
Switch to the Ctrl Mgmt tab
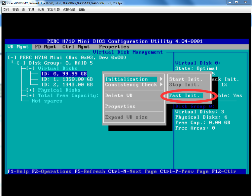(76, 47)
